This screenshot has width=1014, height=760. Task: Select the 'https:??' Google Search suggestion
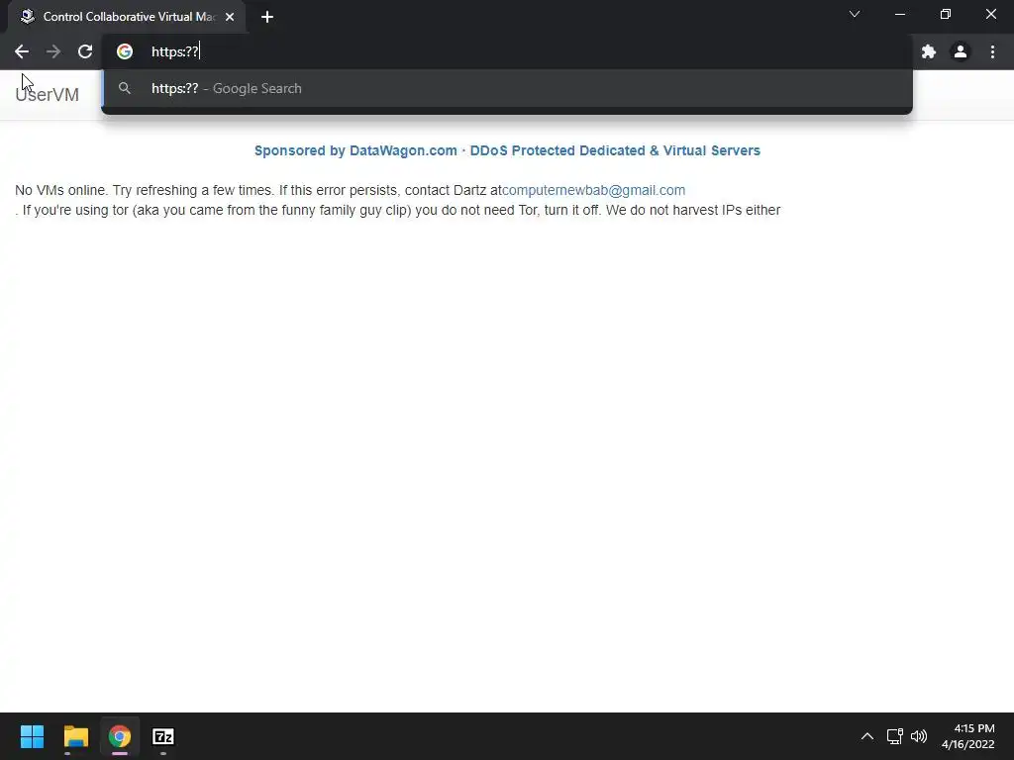(507, 88)
